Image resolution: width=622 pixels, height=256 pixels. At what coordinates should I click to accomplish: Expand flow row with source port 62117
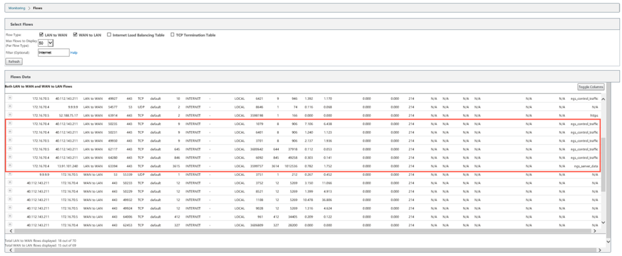pos(10,149)
